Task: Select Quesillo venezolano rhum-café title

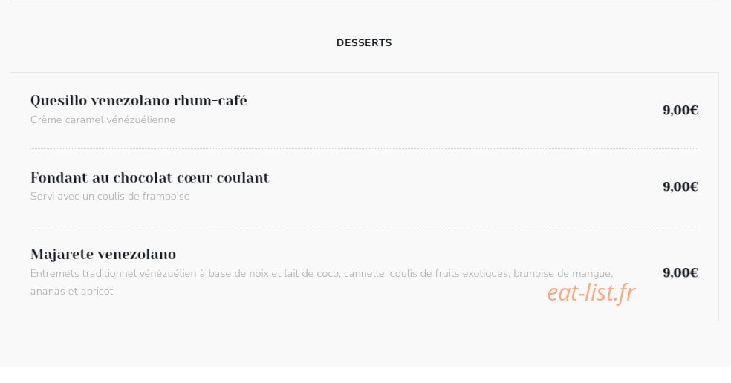Action: [138, 101]
